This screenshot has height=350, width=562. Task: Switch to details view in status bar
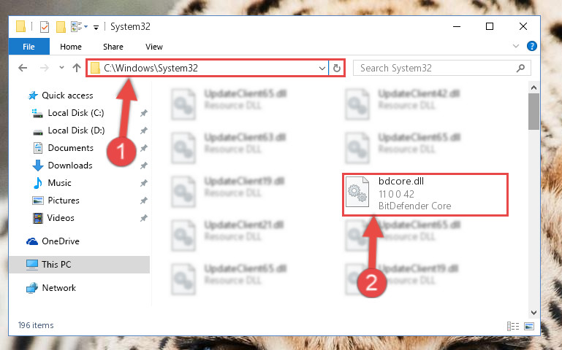click(513, 326)
